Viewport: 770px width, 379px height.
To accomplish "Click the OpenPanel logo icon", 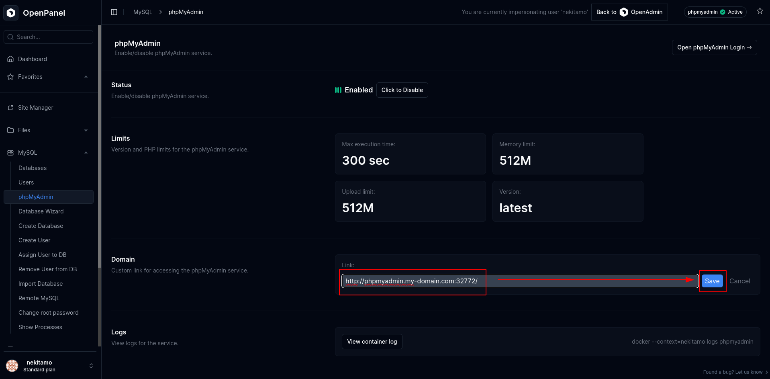I will click(11, 13).
